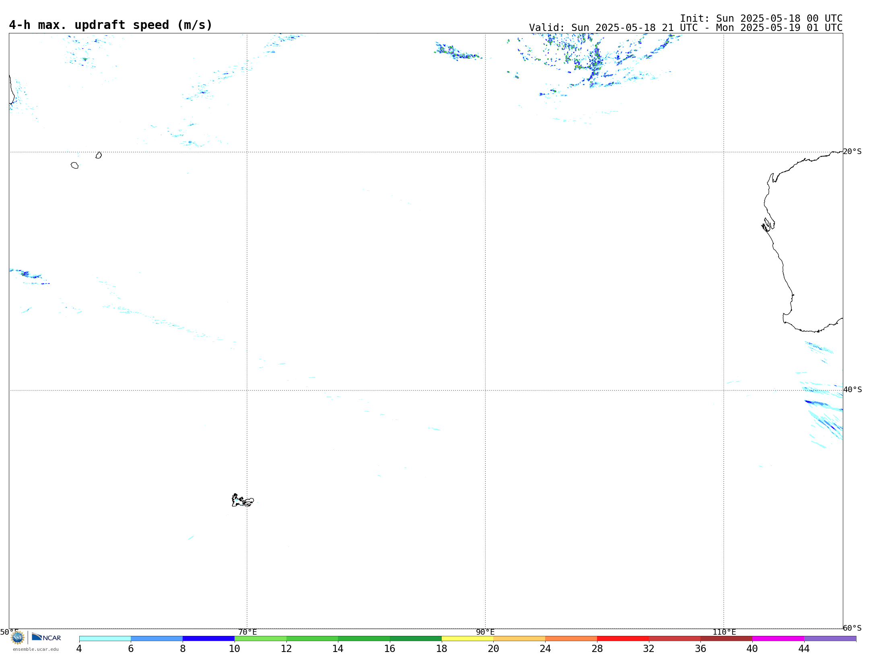Click the orange 24–28 colorbar segment

(x=571, y=638)
